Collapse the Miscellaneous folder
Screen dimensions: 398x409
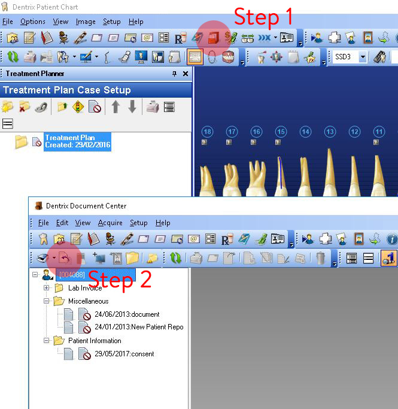coord(47,301)
